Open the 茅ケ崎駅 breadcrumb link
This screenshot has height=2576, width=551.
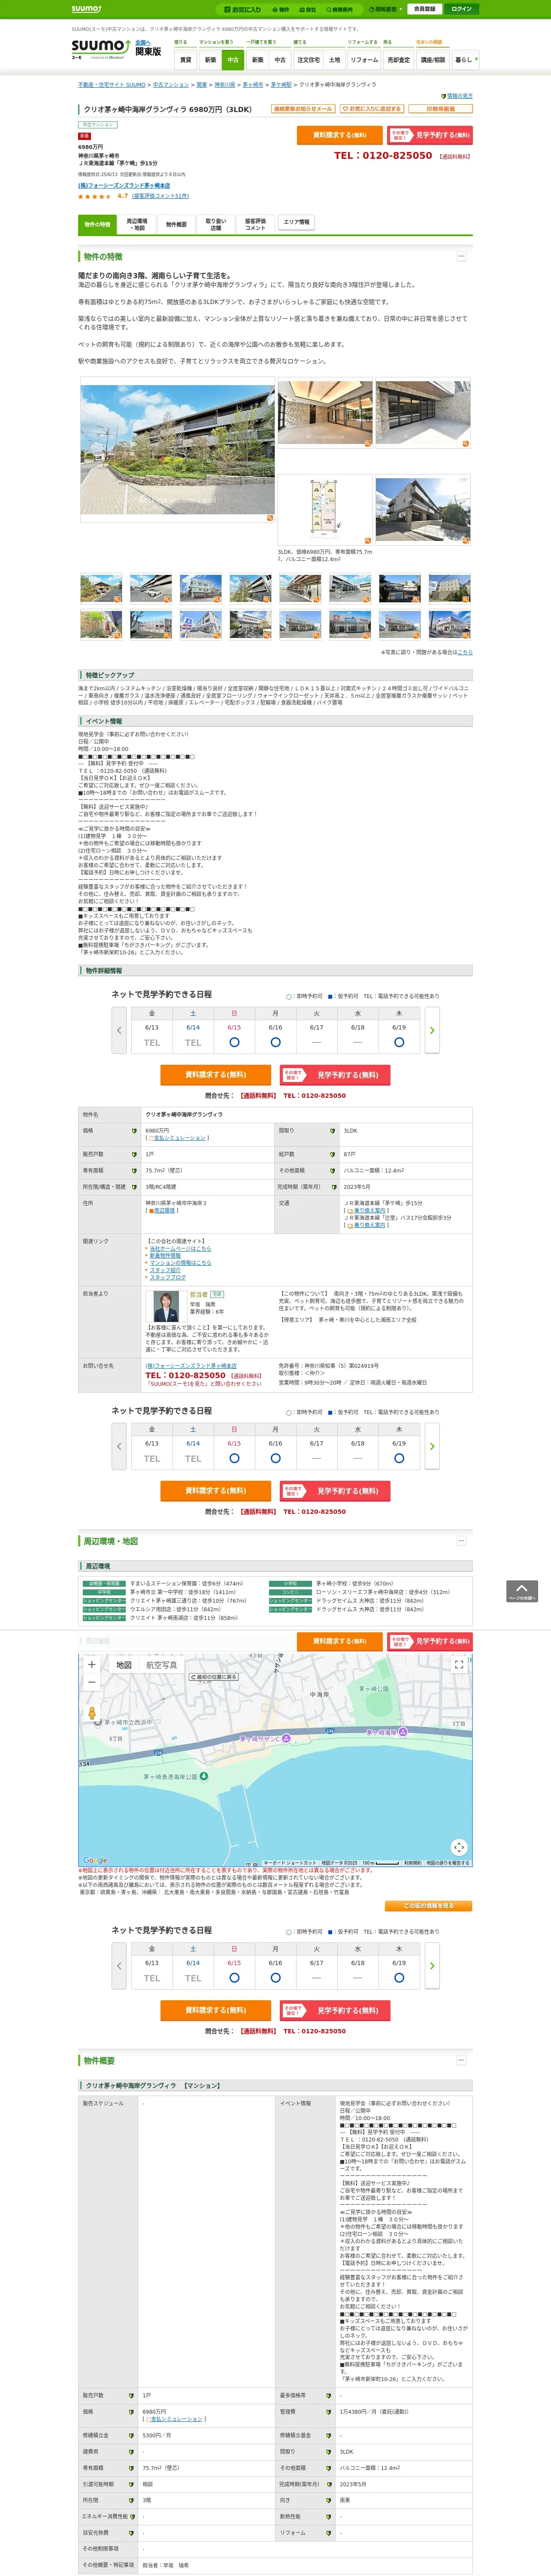click(281, 85)
